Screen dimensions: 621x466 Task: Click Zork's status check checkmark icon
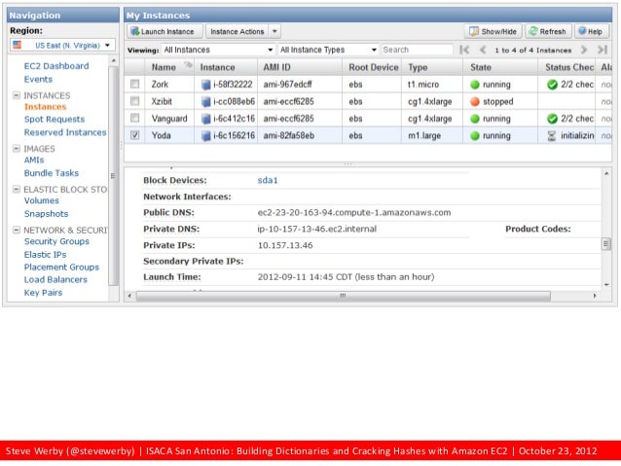(552, 85)
